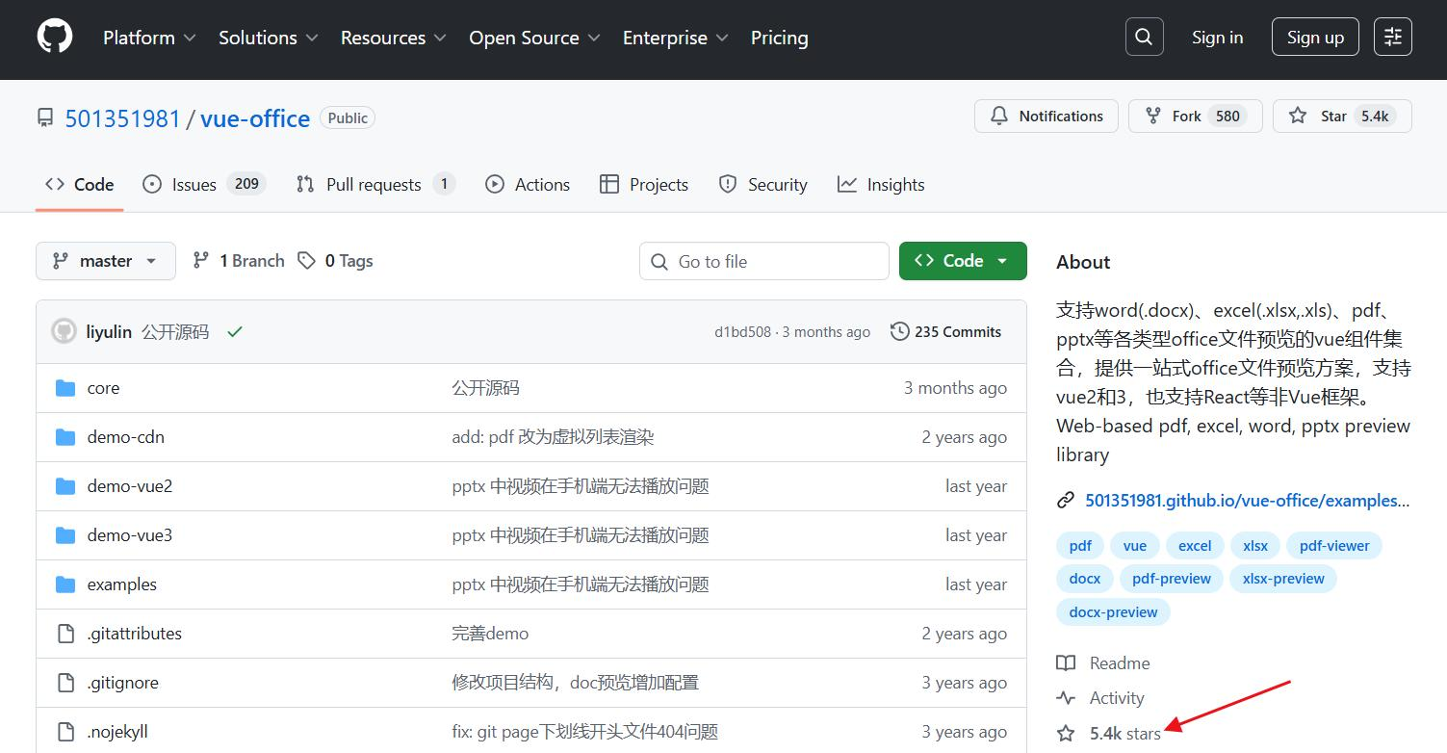
Task: Filter by the pdf-viewer topic tag
Action: click(1334, 546)
